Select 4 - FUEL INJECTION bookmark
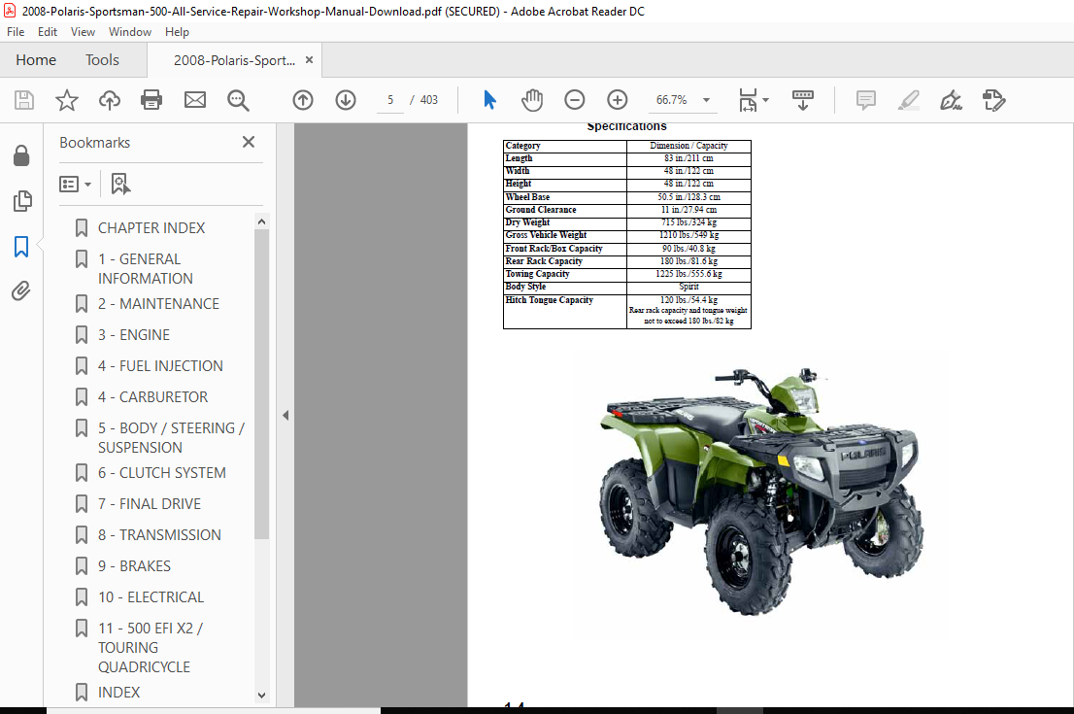 (x=160, y=366)
